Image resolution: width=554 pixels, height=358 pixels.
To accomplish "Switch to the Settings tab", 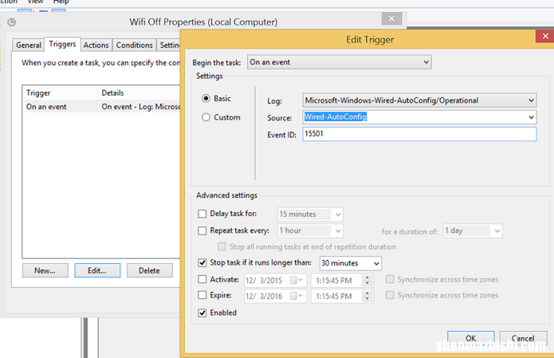I will [170, 45].
